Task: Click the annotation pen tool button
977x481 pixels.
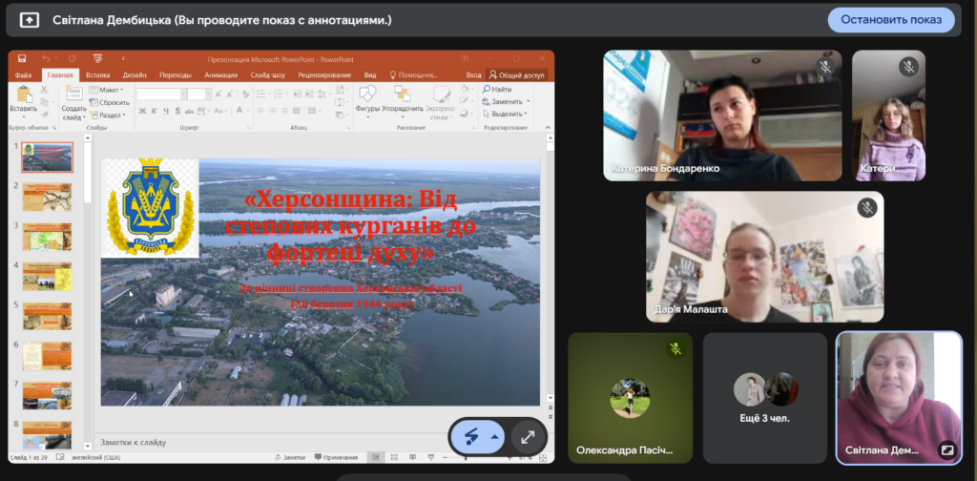Action: [x=471, y=436]
